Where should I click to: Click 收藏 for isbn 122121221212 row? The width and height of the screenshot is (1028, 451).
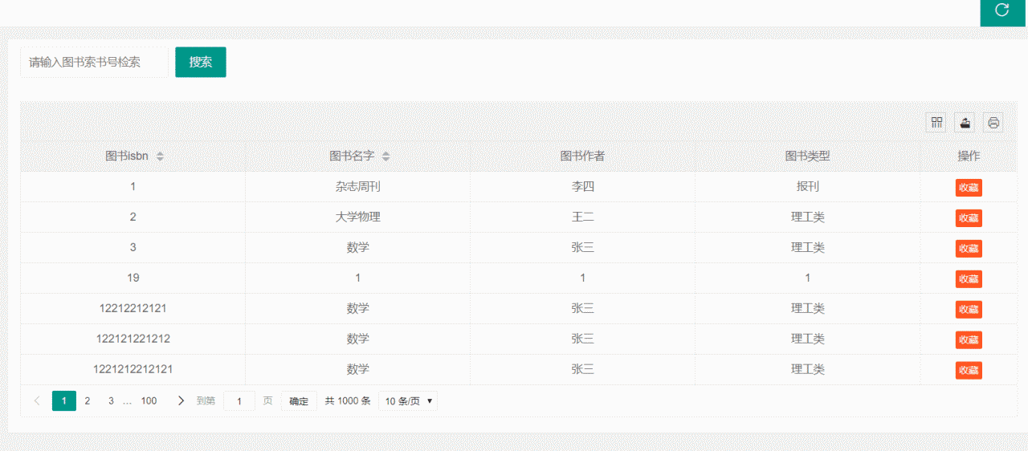[969, 339]
